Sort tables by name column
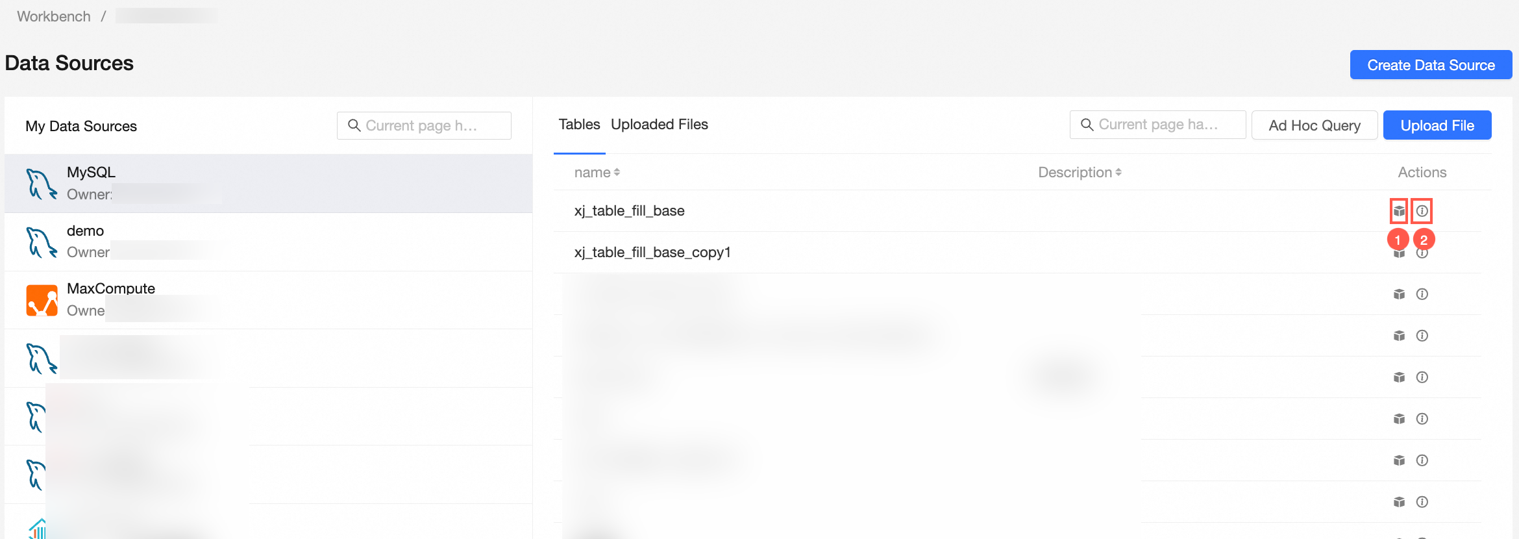Viewport: 1519px width, 539px height. coord(597,172)
